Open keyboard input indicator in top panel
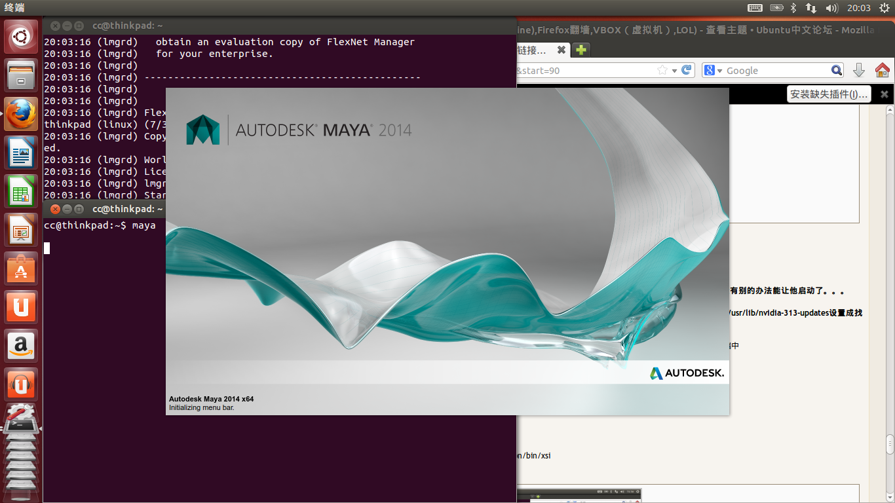This screenshot has width=895, height=503. point(755,8)
